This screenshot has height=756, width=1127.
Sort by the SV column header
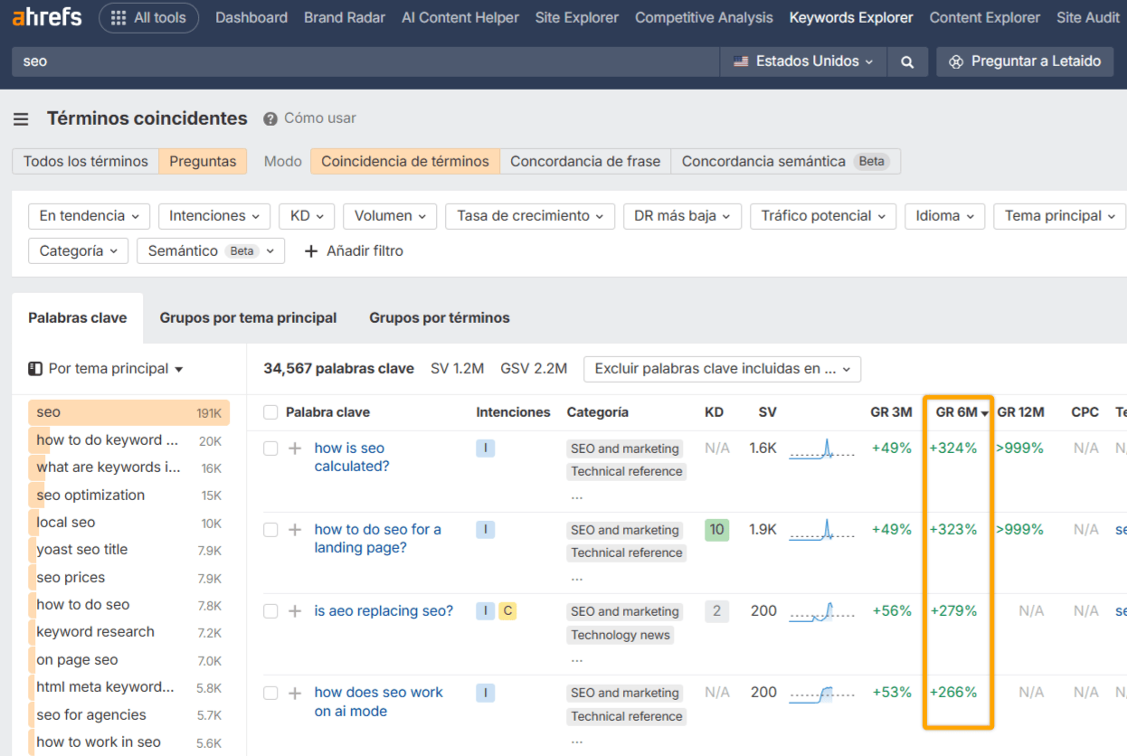point(767,412)
